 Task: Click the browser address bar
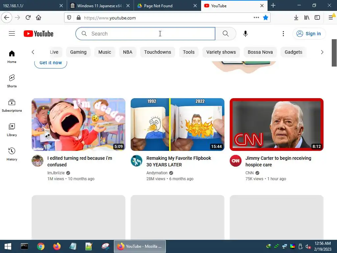coord(168,18)
